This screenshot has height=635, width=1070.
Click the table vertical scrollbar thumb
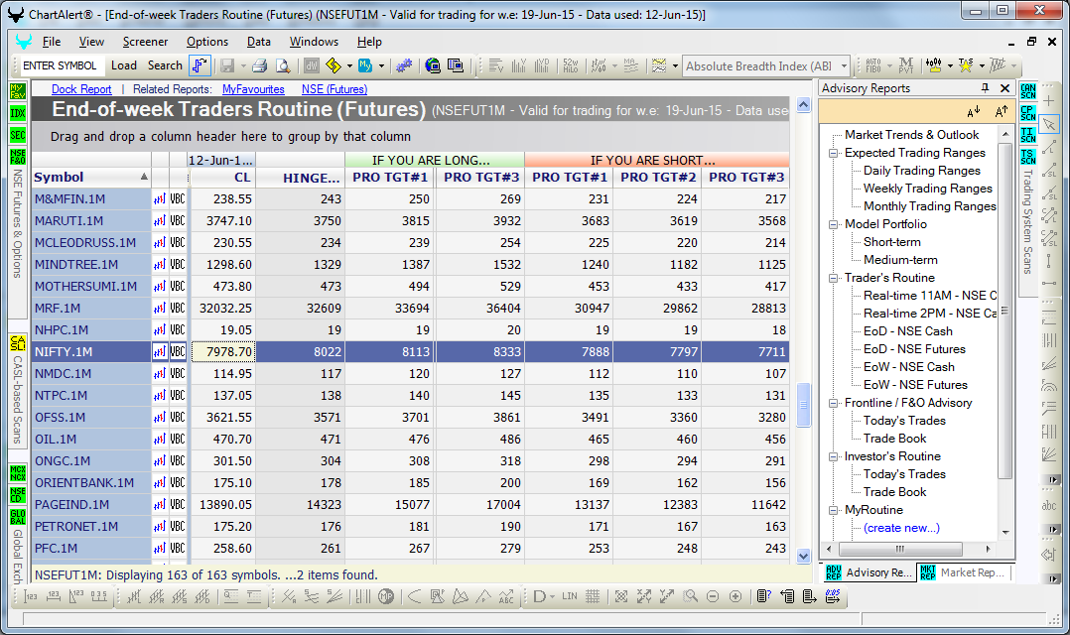(803, 405)
